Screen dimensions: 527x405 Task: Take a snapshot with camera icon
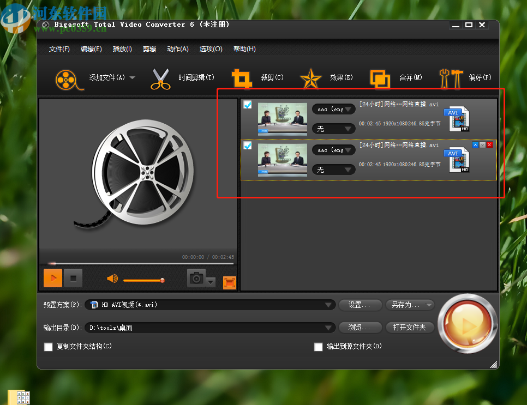click(196, 278)
